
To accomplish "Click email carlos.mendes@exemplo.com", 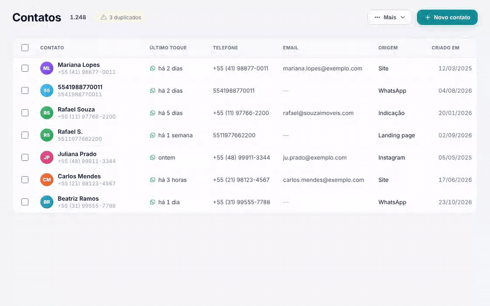I will click(x=323, y=180).
